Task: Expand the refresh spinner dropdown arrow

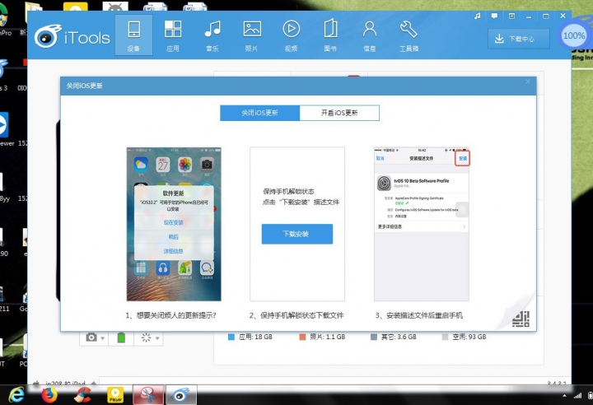Action: [157, 338]
